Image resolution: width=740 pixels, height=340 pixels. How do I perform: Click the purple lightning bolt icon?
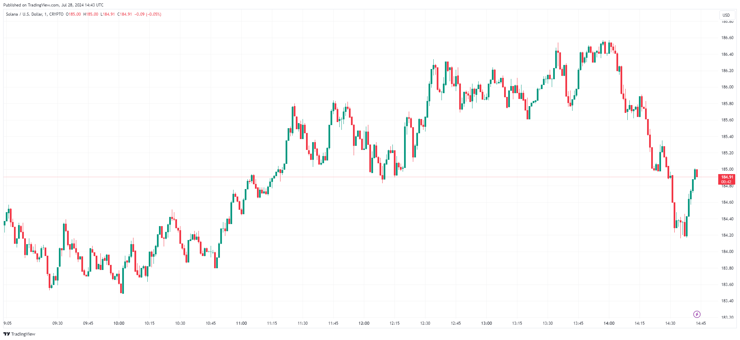(697, 314)
